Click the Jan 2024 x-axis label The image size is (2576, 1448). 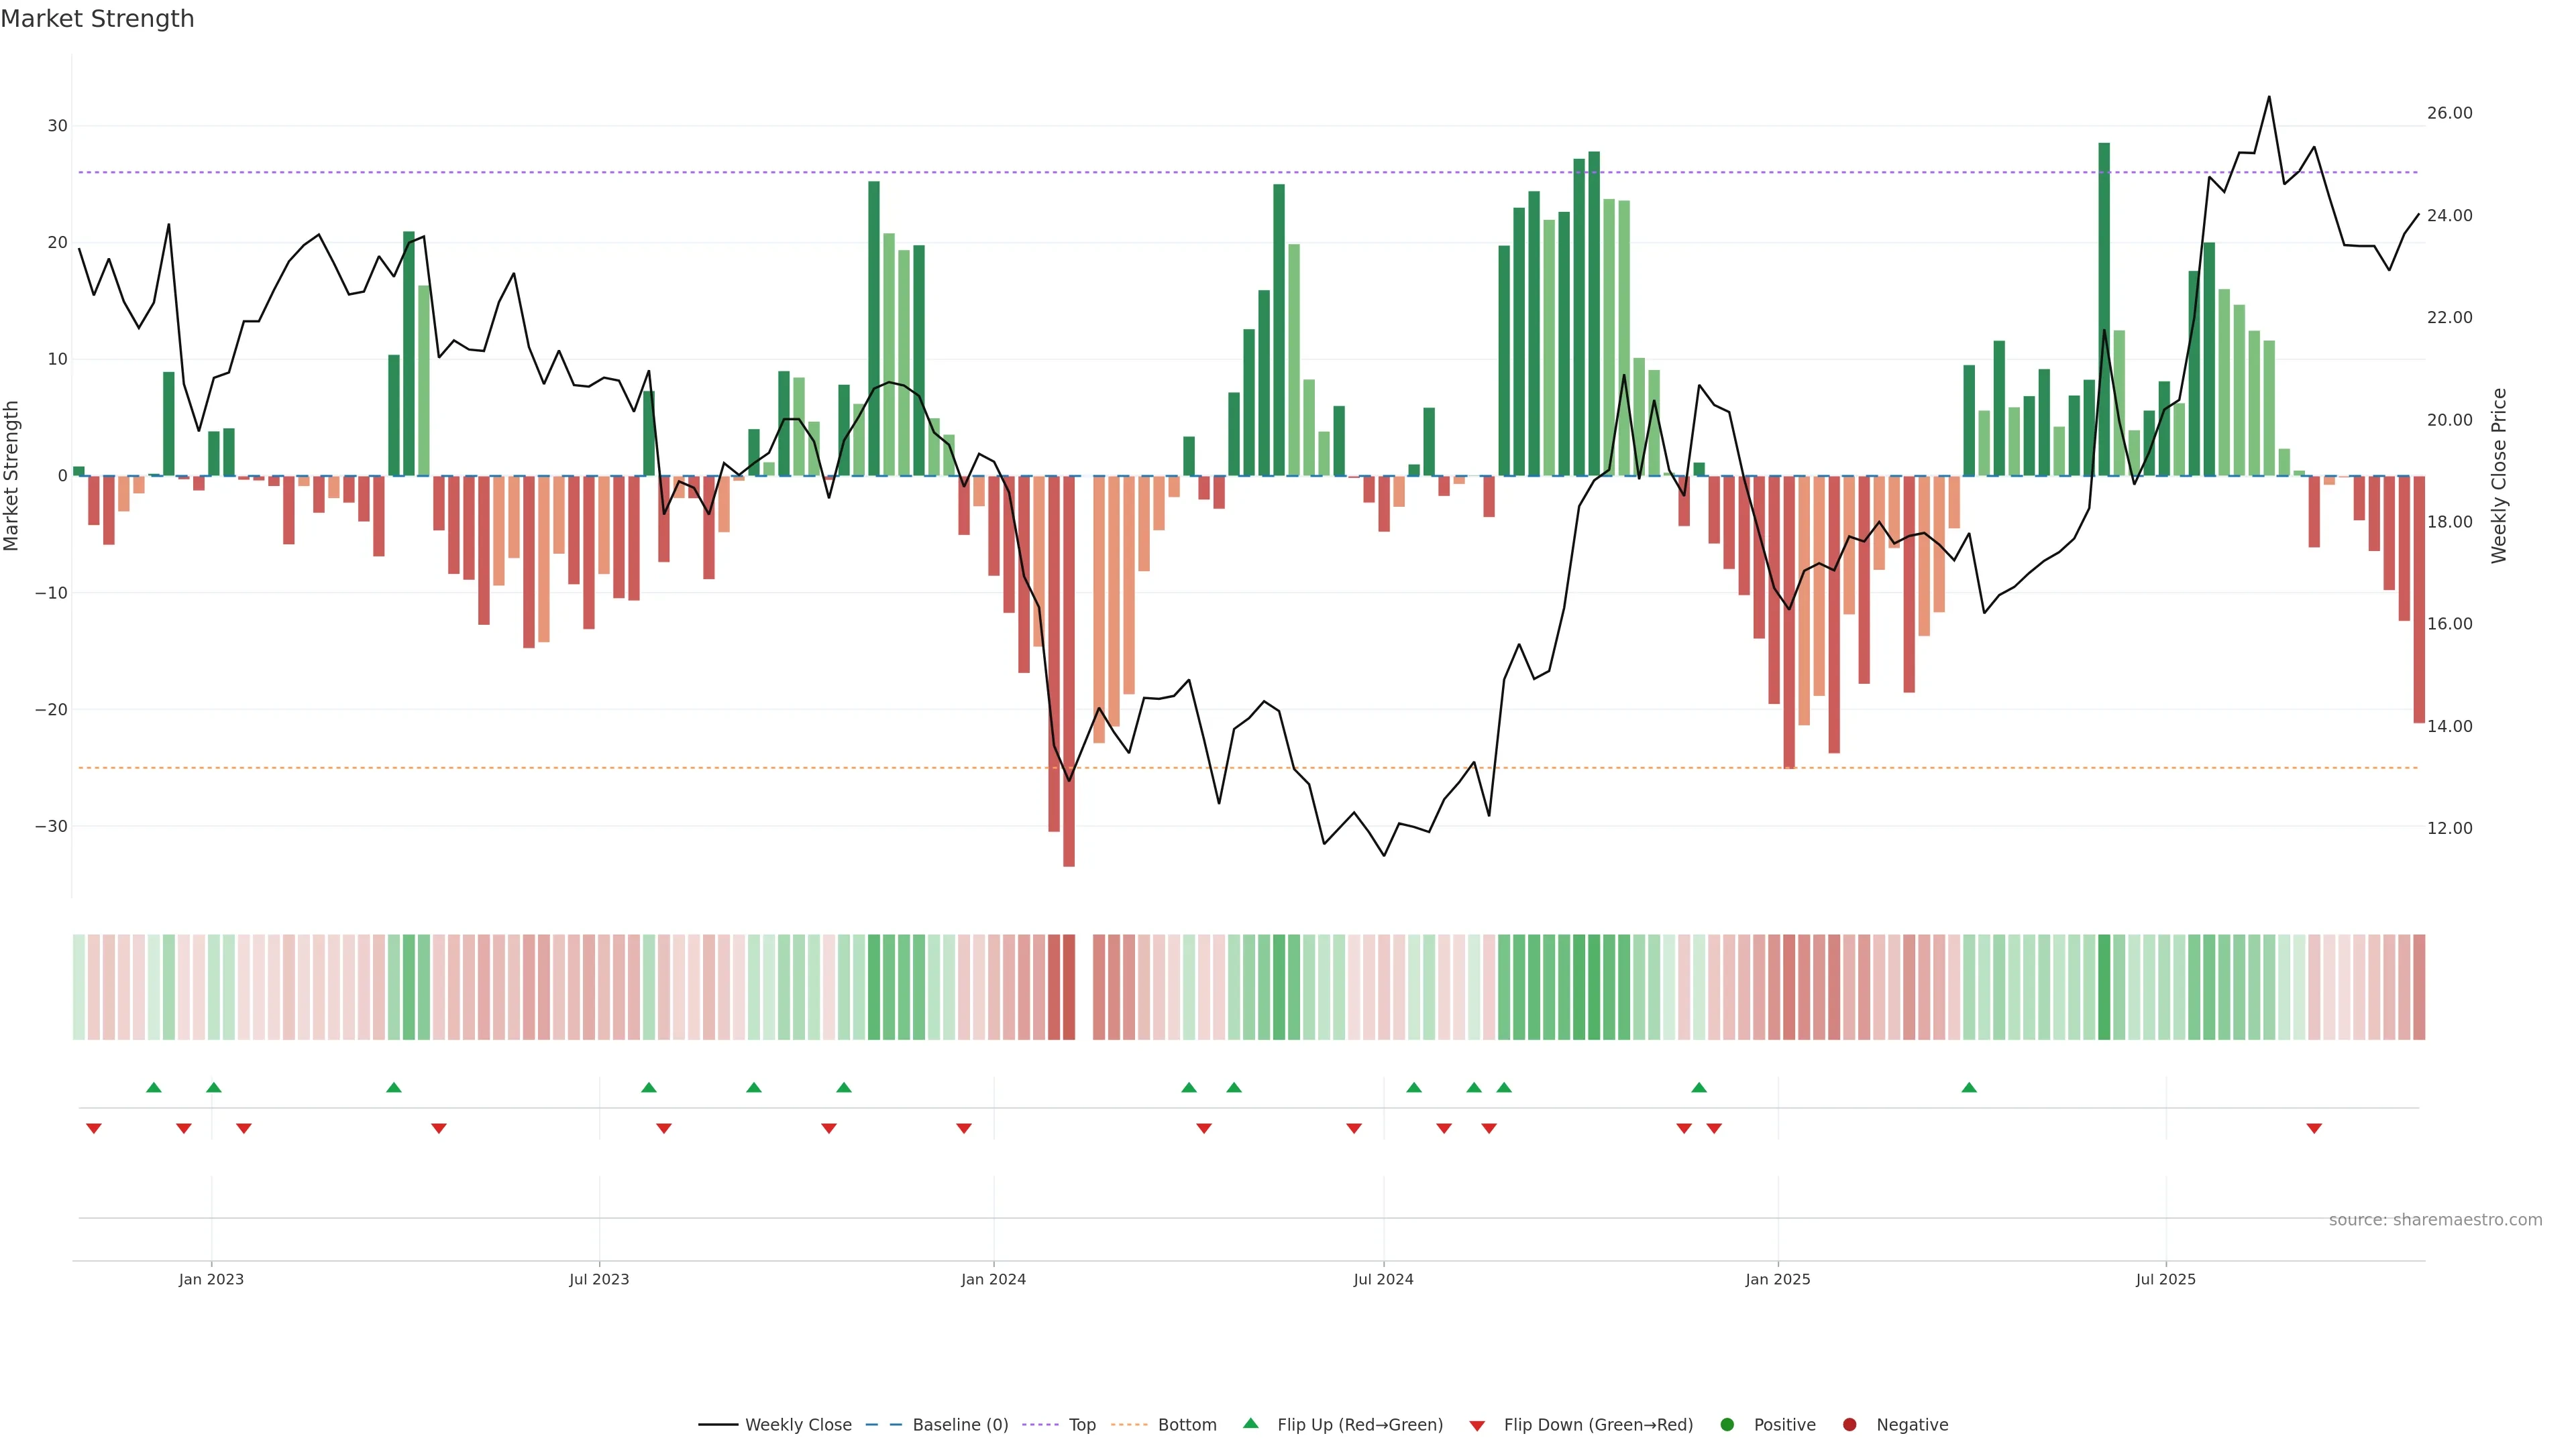[993, 1279]
